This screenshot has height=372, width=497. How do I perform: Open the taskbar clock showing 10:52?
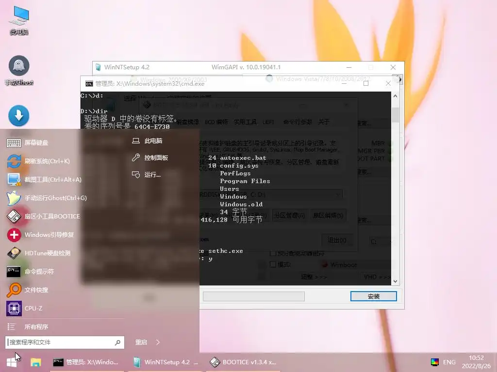(476, 362)
